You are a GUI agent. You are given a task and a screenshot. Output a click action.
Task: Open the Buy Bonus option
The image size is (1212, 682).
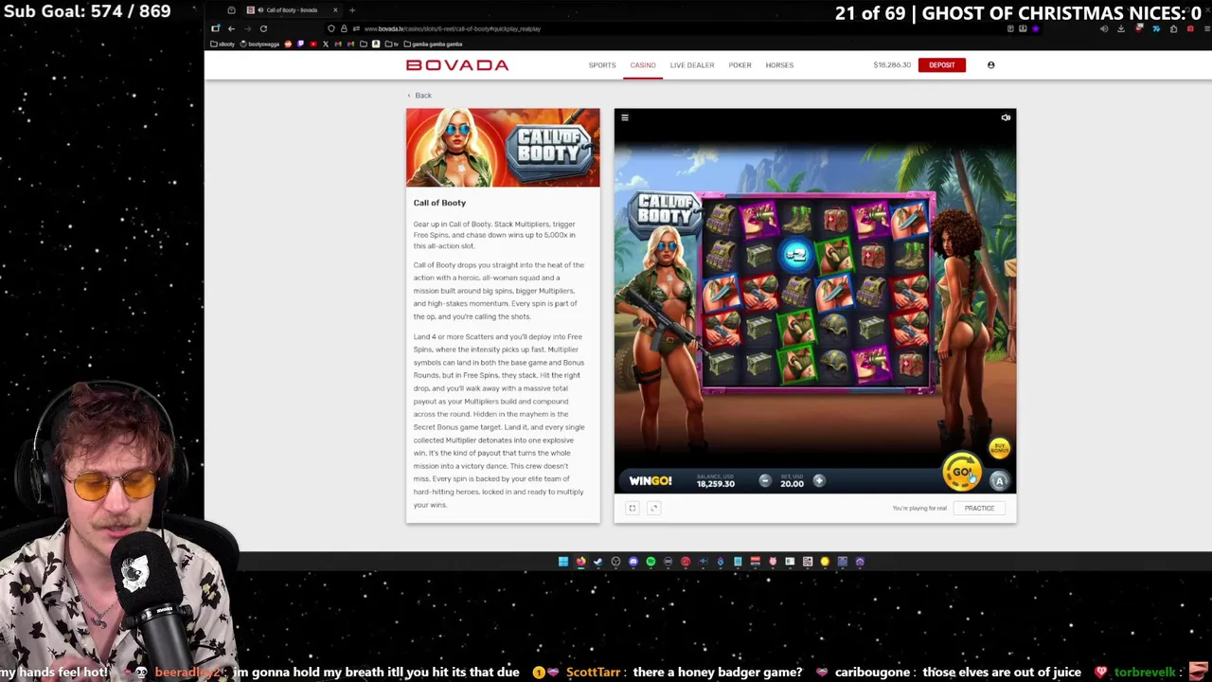pyautogui.click(x=1000, y=448)
